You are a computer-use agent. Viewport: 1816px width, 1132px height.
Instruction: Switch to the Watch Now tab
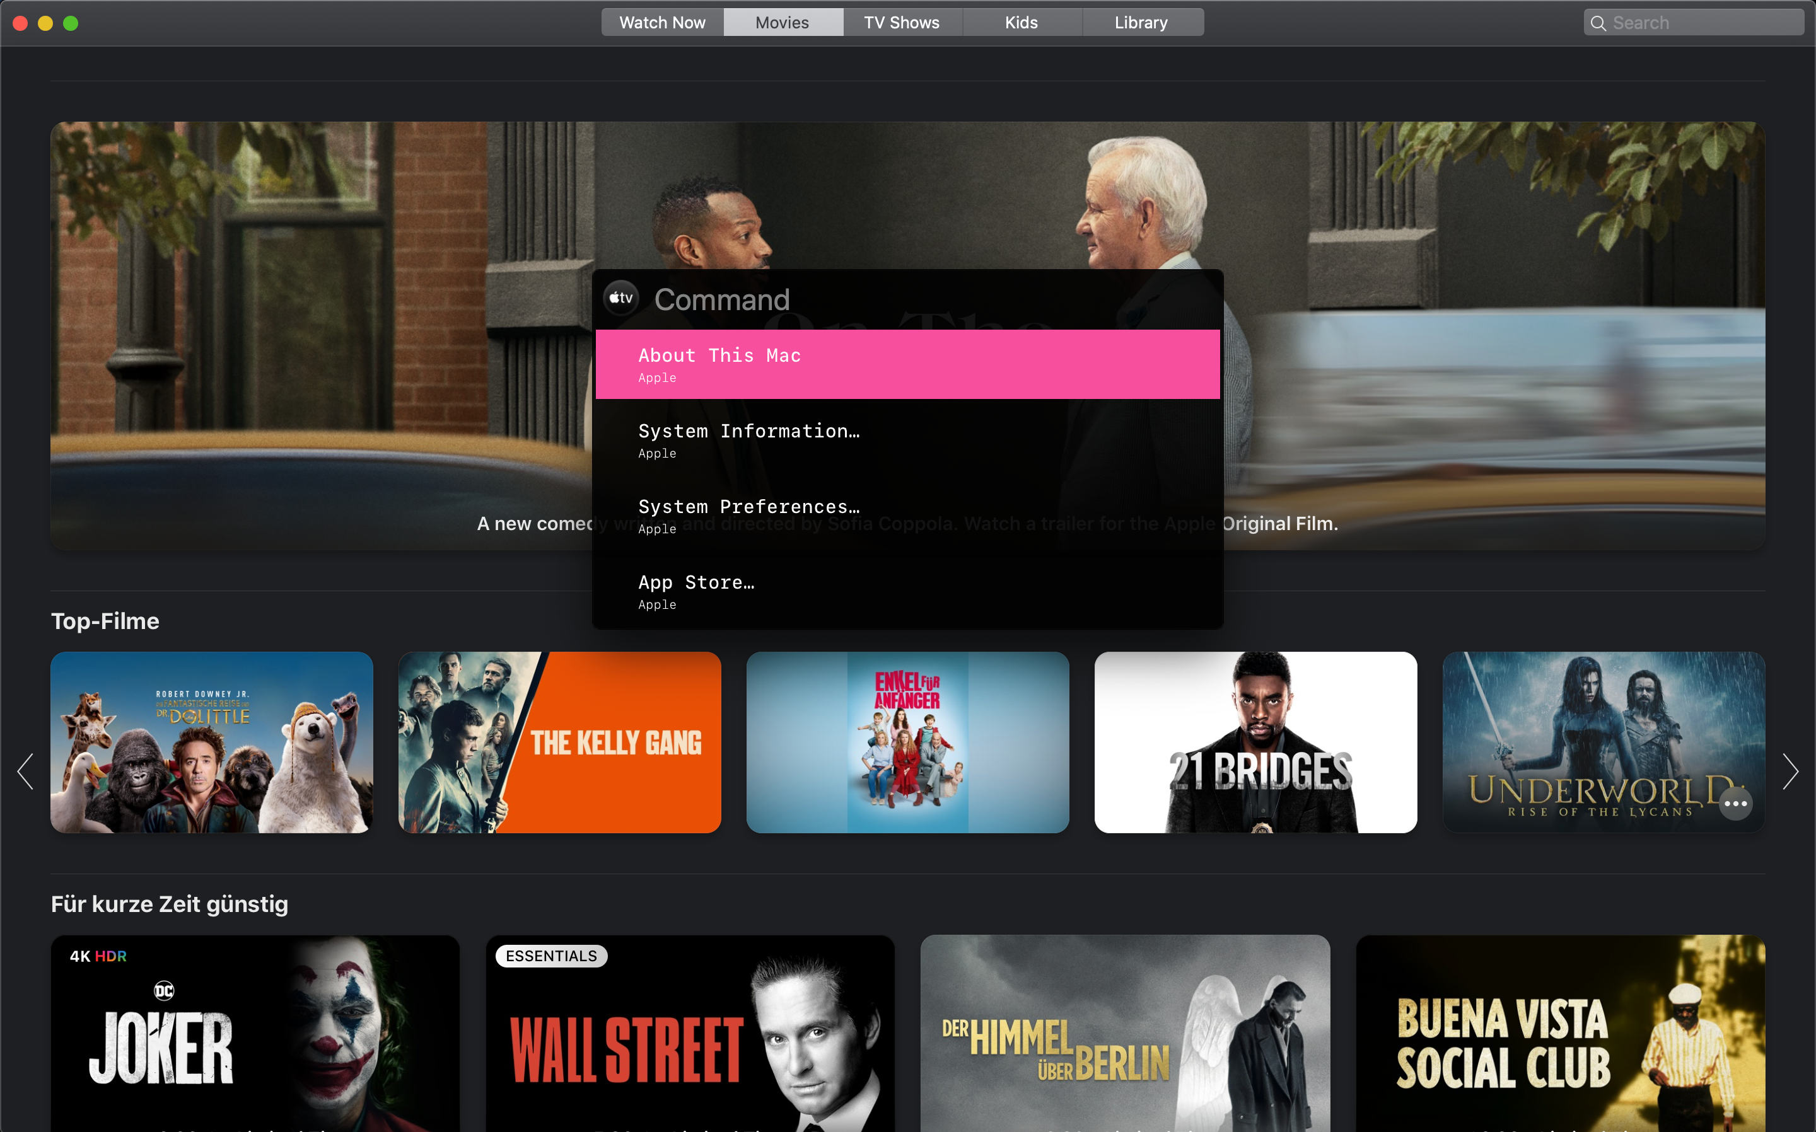662,23
